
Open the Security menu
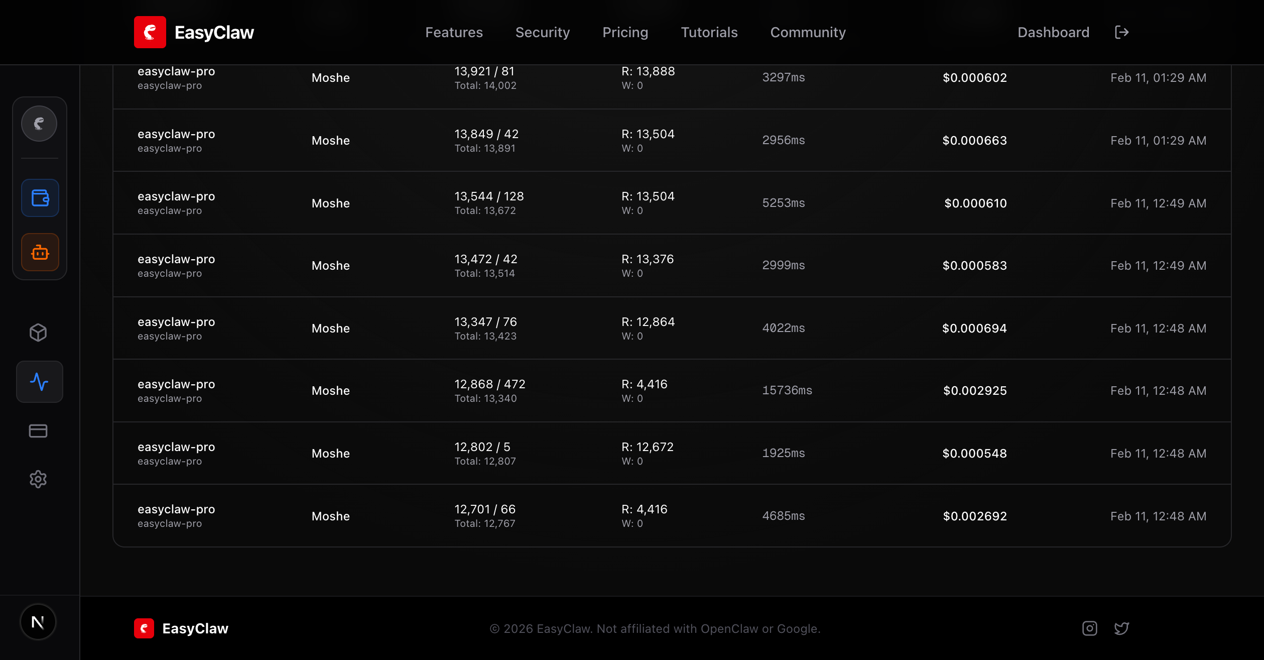pos(543,32)
